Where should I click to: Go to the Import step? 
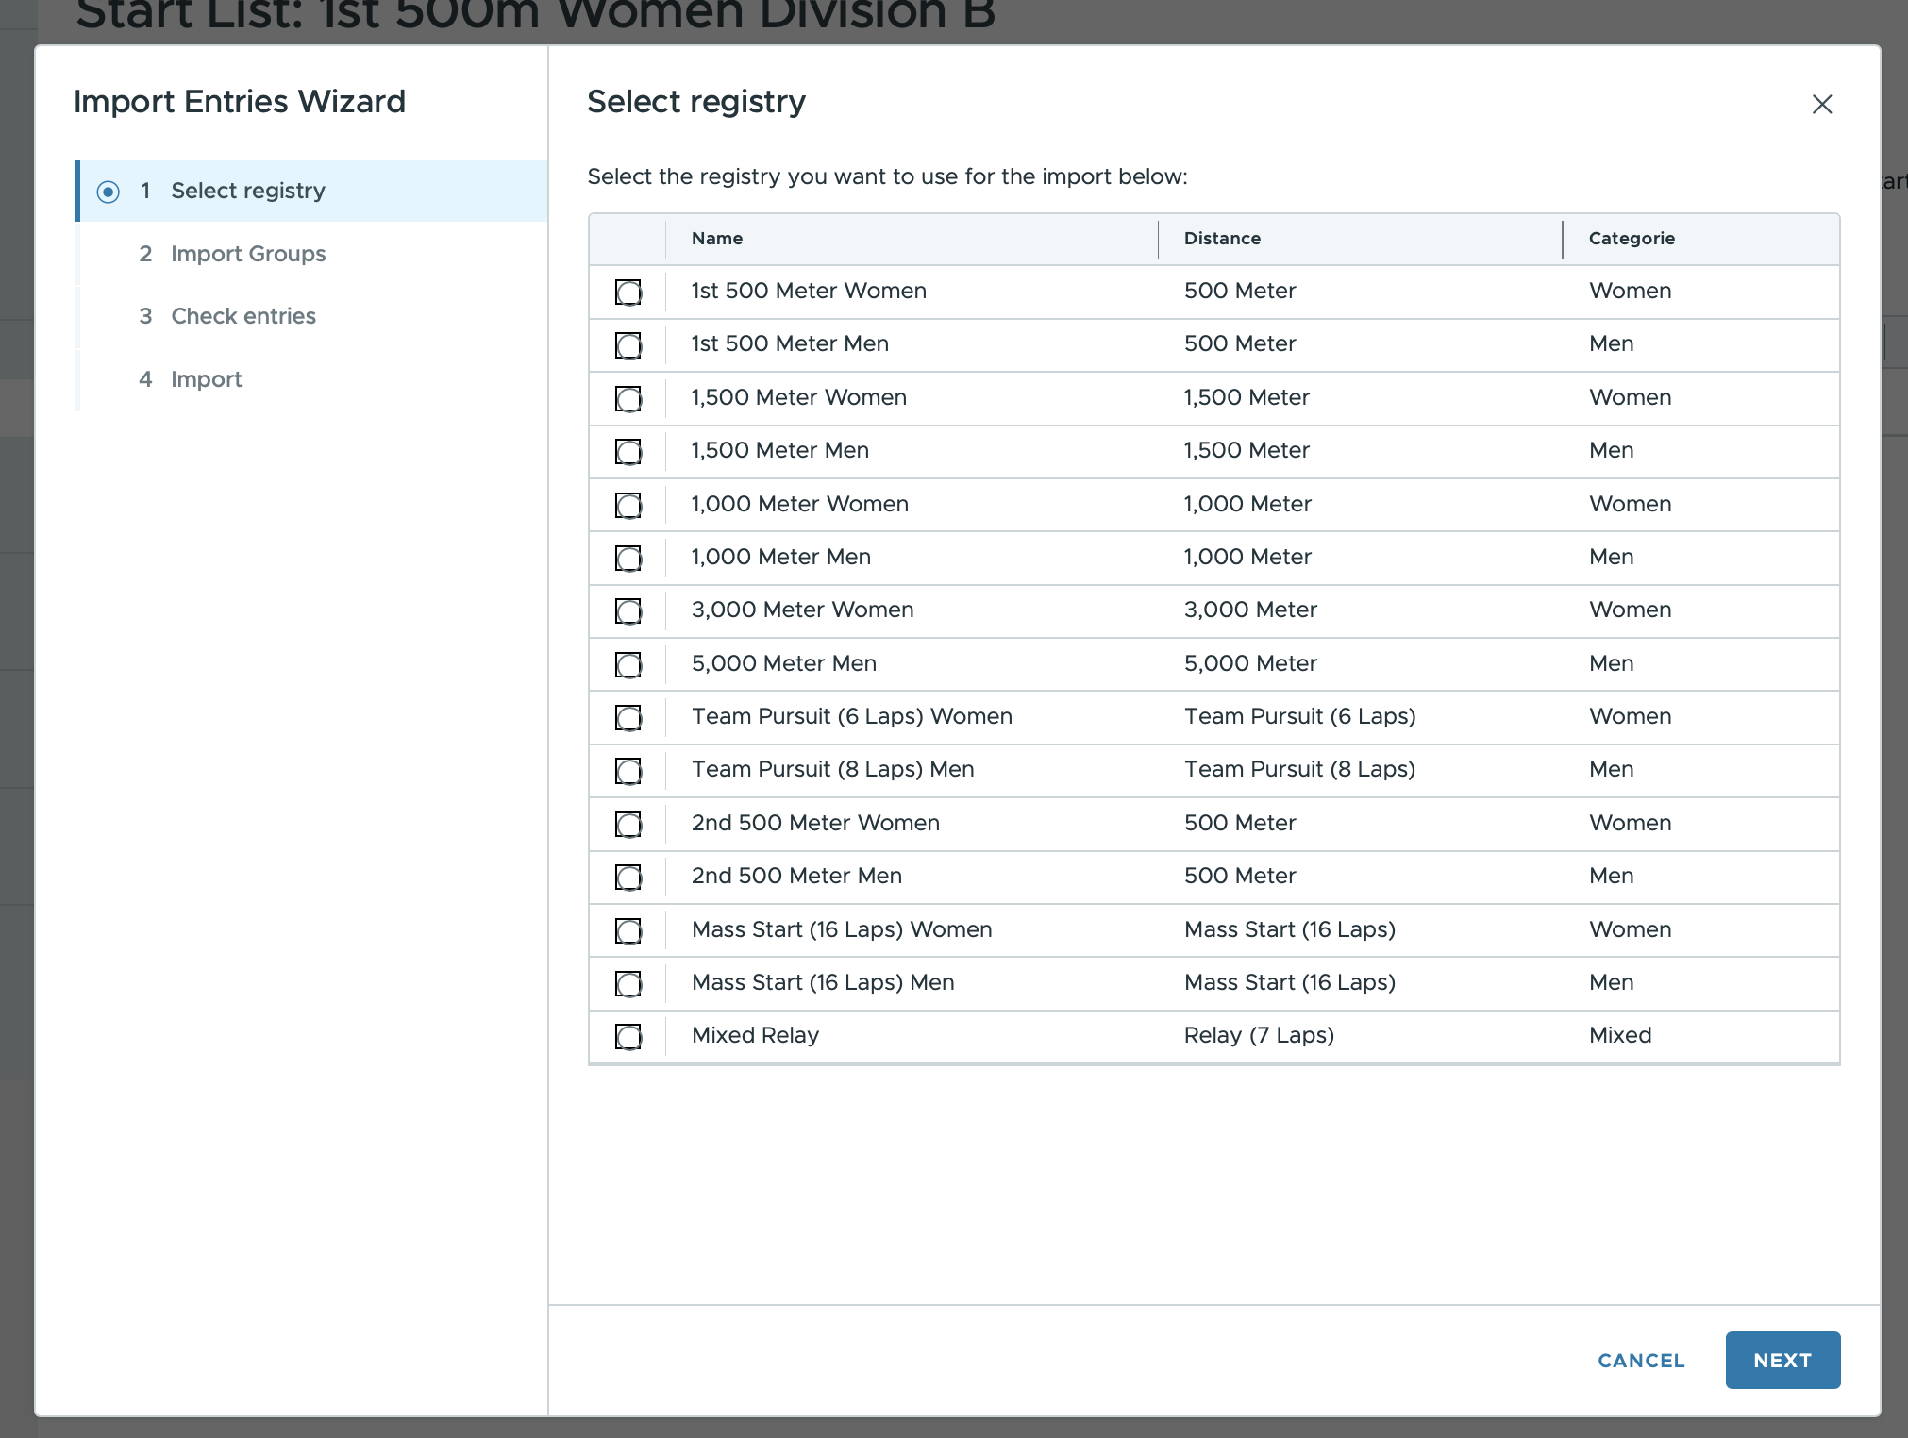tap(206, 378)
